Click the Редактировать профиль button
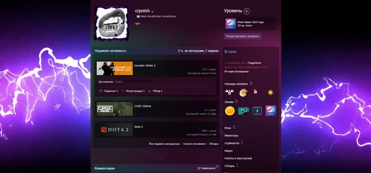The height and width of the screenshot is (173, 371). pos(243,36)
